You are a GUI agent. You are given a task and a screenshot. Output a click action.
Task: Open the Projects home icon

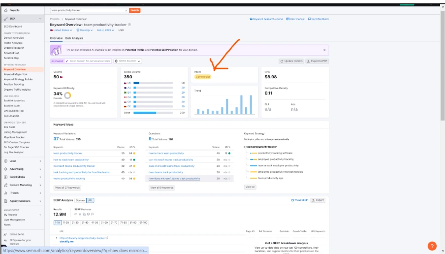pos(6,10)
